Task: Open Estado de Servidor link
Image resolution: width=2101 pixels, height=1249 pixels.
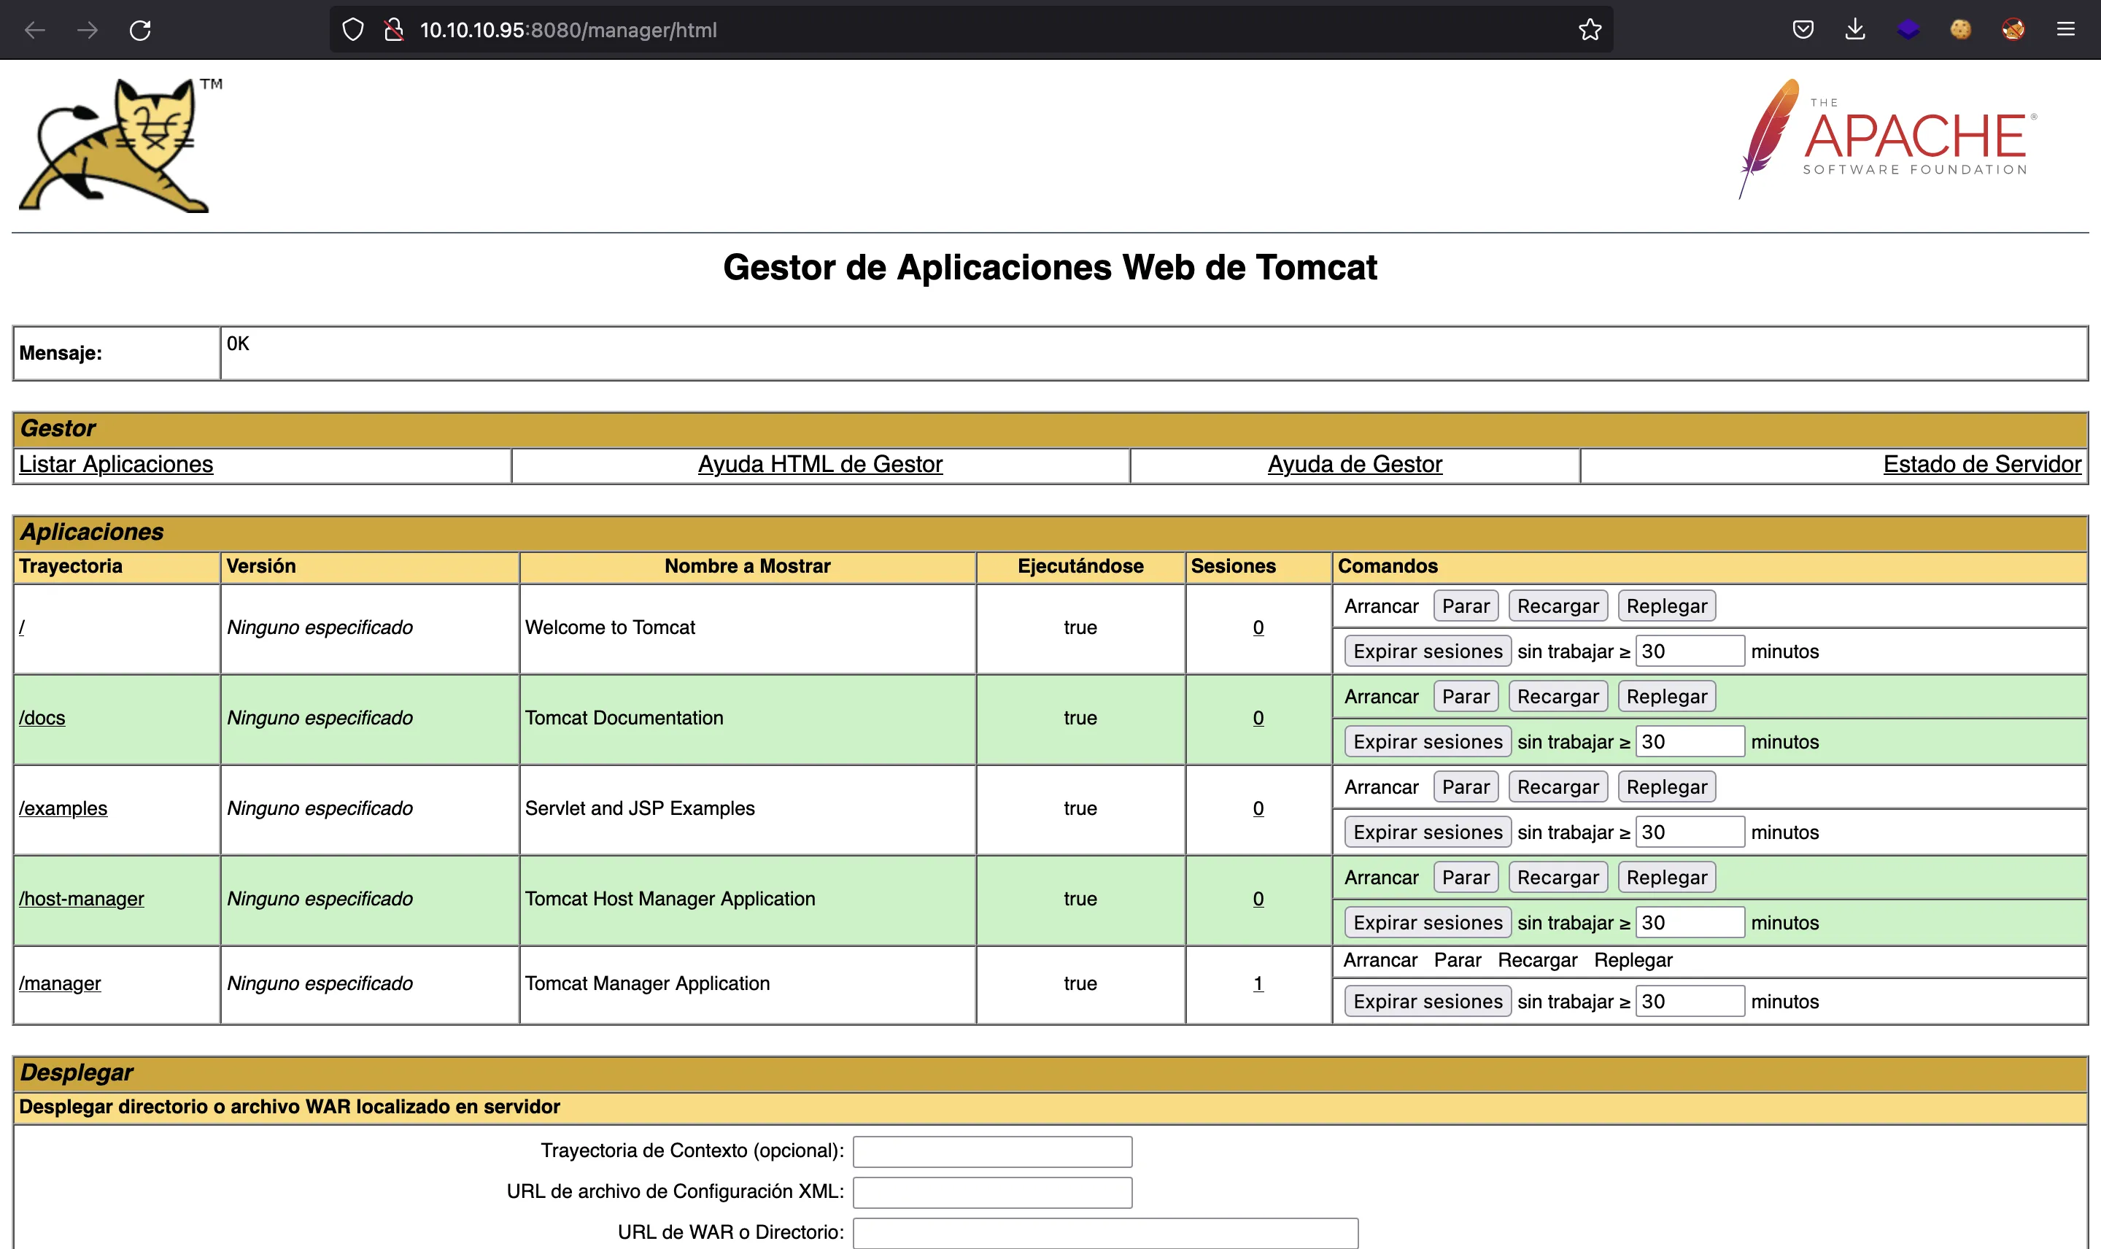Action: tap(1982, 465)
